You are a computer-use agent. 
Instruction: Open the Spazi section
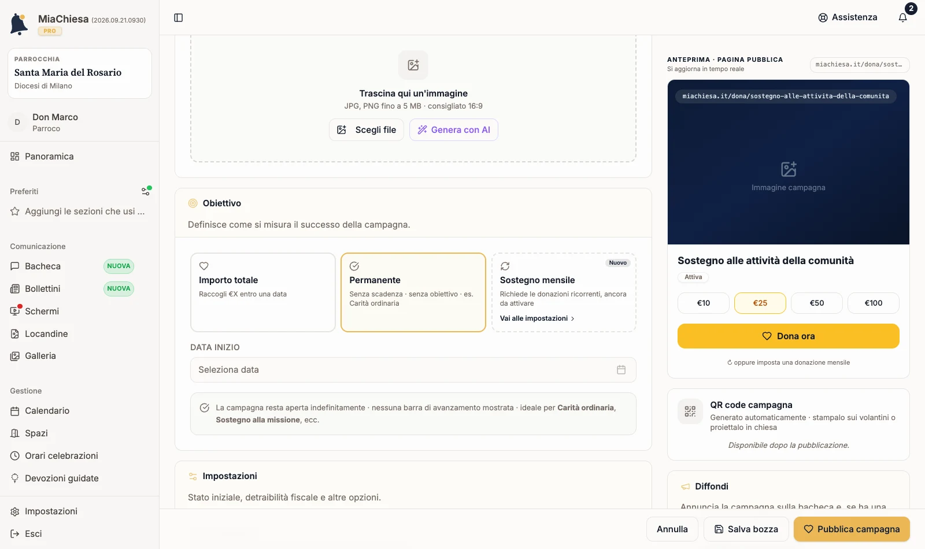80,433
